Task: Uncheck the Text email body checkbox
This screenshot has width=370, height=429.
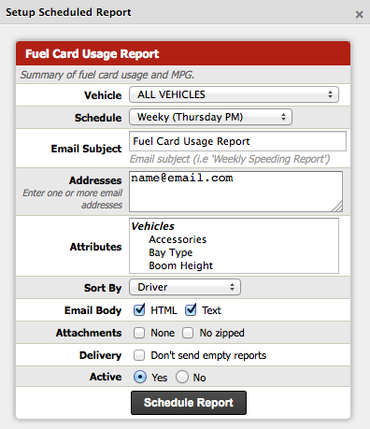Action: pyautogui.click(x=191, y=310)
